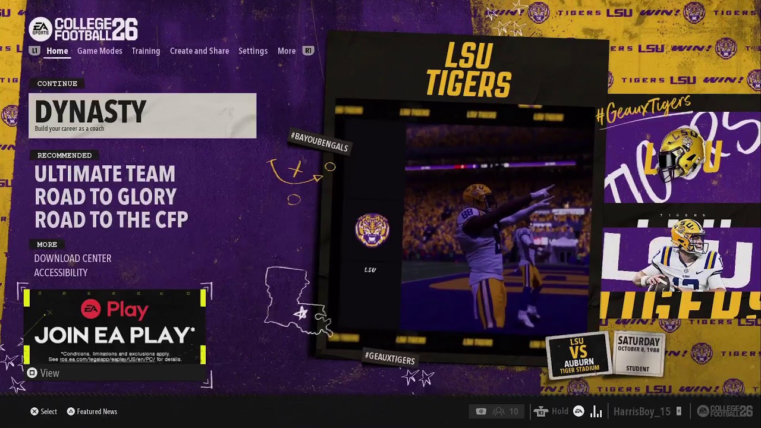761x428 pixels.
Task: Click the L1 bumper icon beside Home
Action: 34,51
